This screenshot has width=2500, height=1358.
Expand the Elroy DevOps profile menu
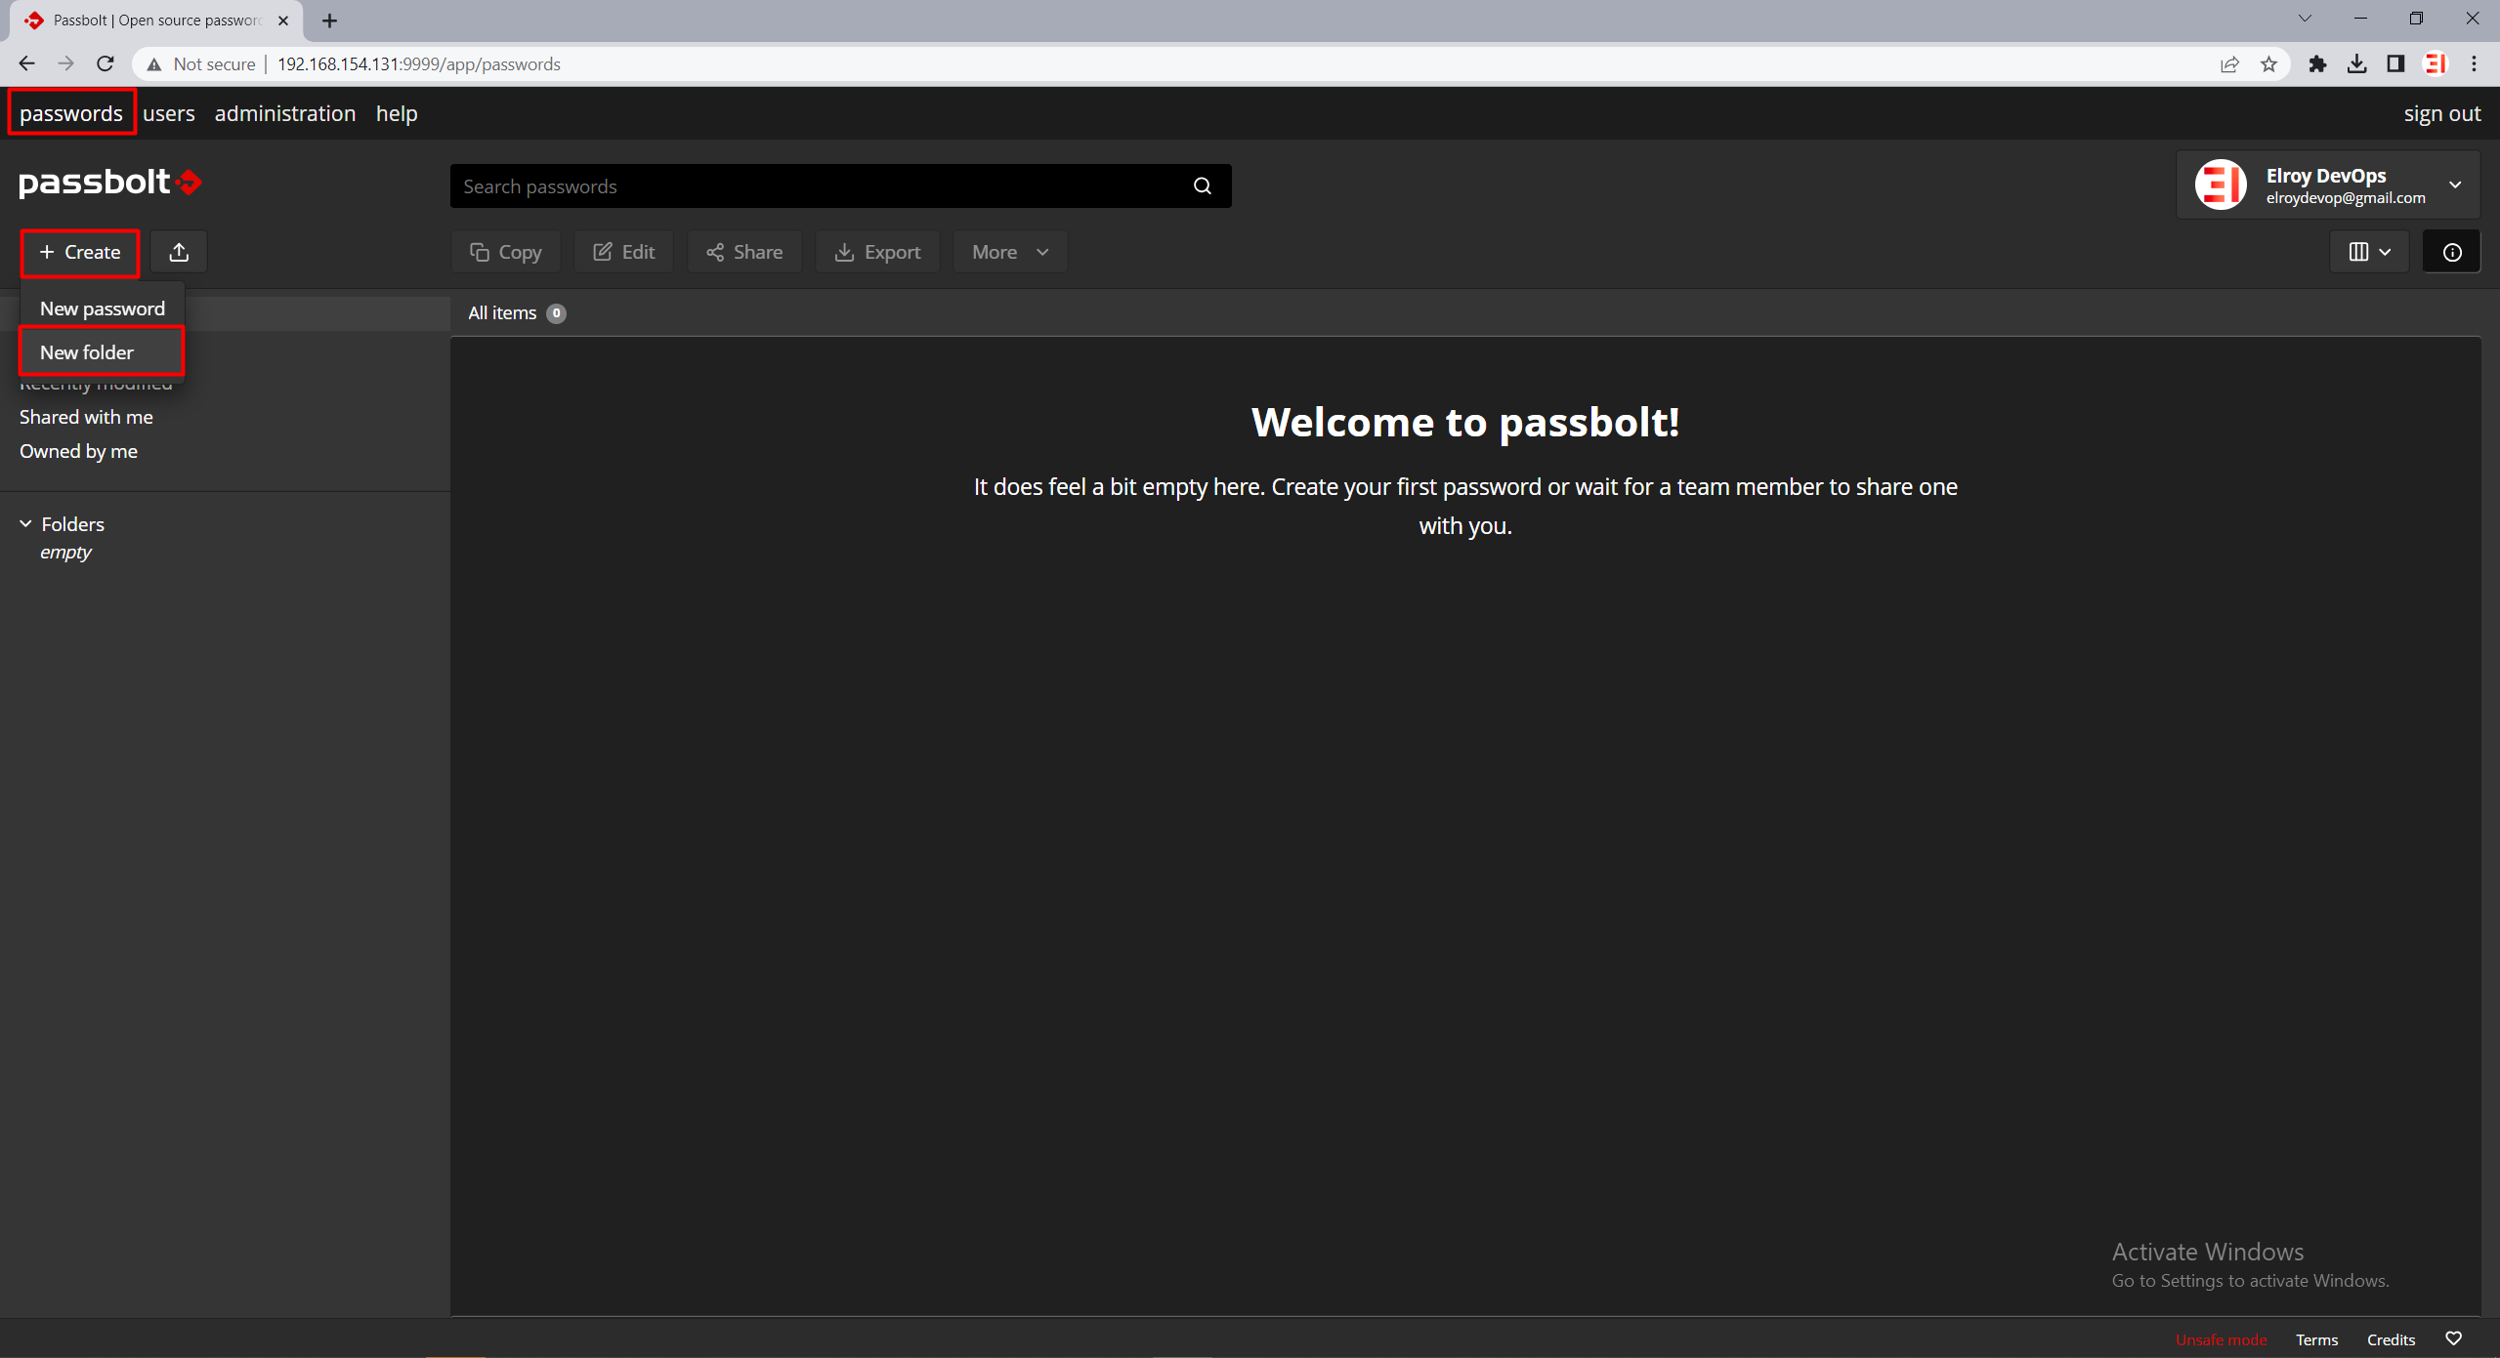[2455, 185]
